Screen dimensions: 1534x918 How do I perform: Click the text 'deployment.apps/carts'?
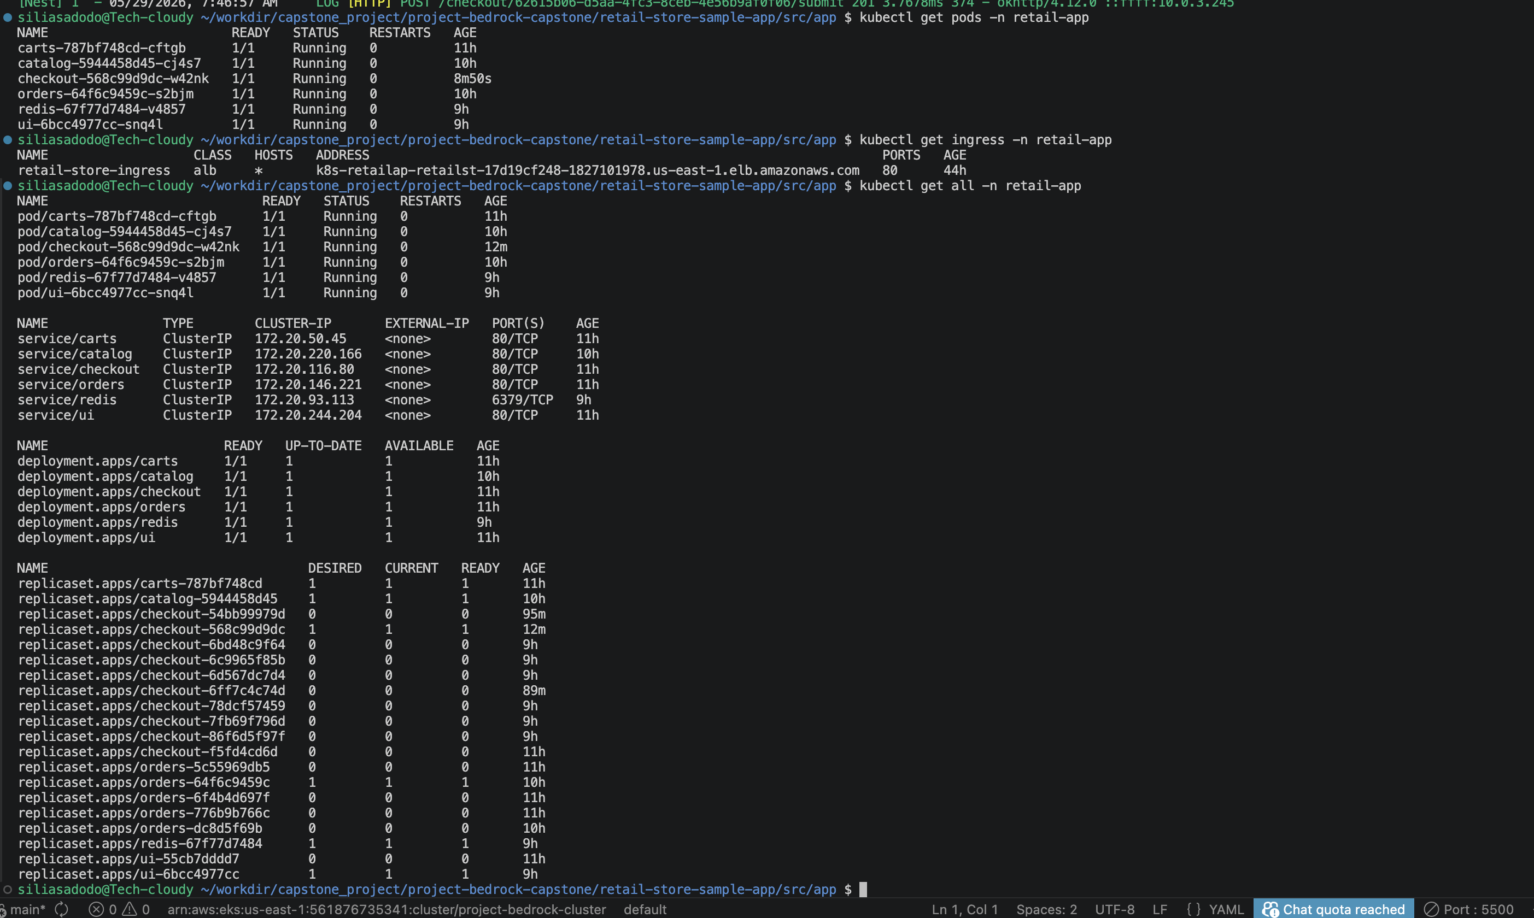[97, 461]
